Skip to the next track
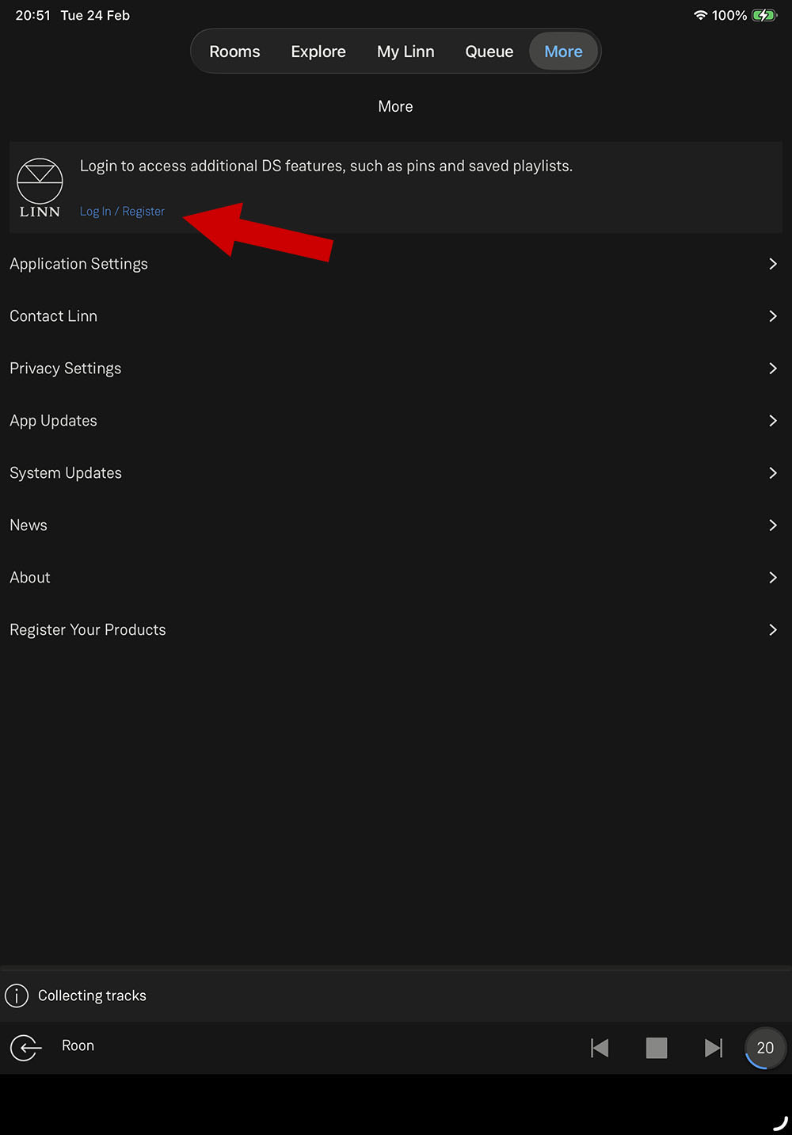The height and width of the screenshot is (1135, 792). click(x=713, y=1048)
